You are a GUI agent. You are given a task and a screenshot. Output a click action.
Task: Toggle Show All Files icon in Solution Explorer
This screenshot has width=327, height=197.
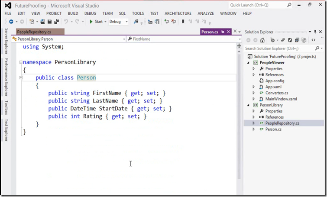pyautogui.click(x=304, y=40)
